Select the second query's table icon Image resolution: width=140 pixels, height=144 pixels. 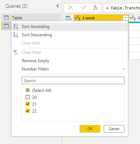[x=6, y=26]
